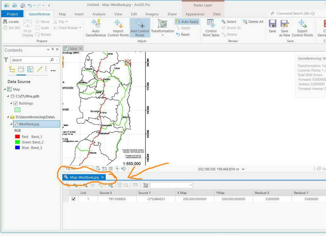Select the Move tool in Prepare group
Screen dimensions: 326x236
point(42,22)
